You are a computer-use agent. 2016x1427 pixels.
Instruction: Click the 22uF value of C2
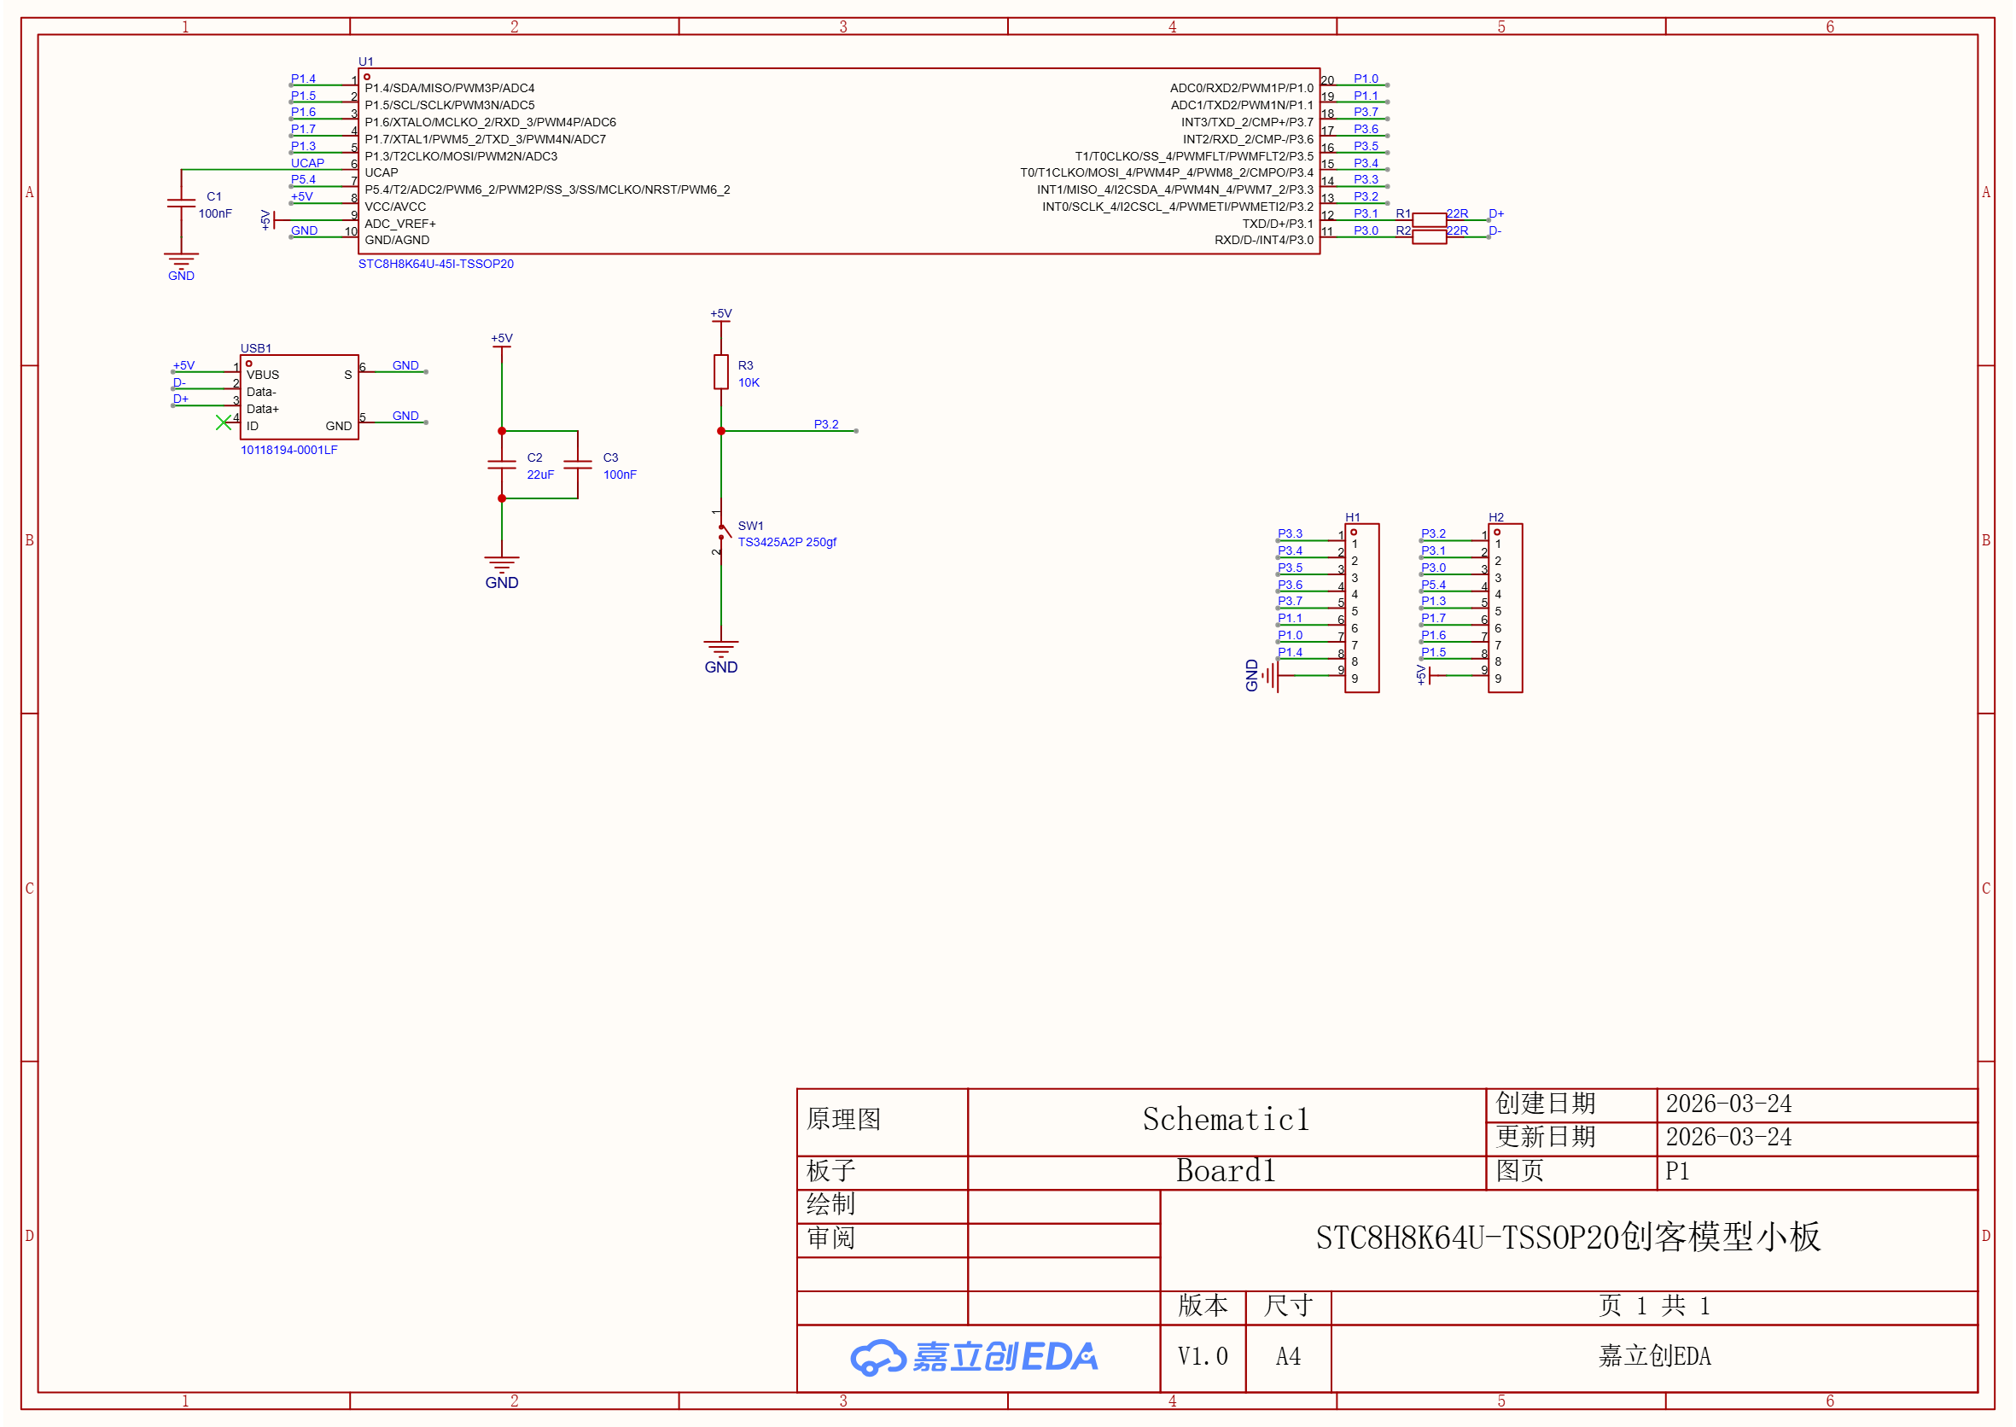point(539,475)
